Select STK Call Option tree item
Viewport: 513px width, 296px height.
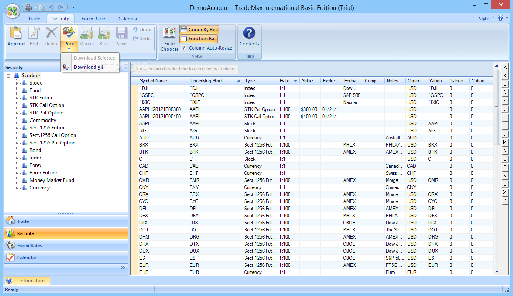click(x=47, y=105)
